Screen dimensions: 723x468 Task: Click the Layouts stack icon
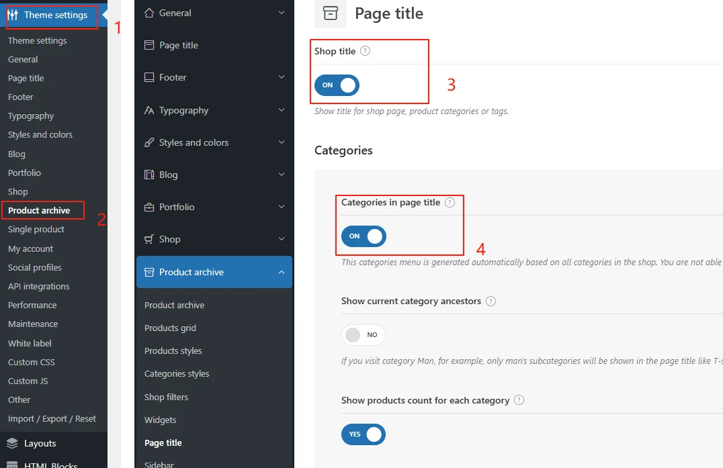click(x=12, y=443)
